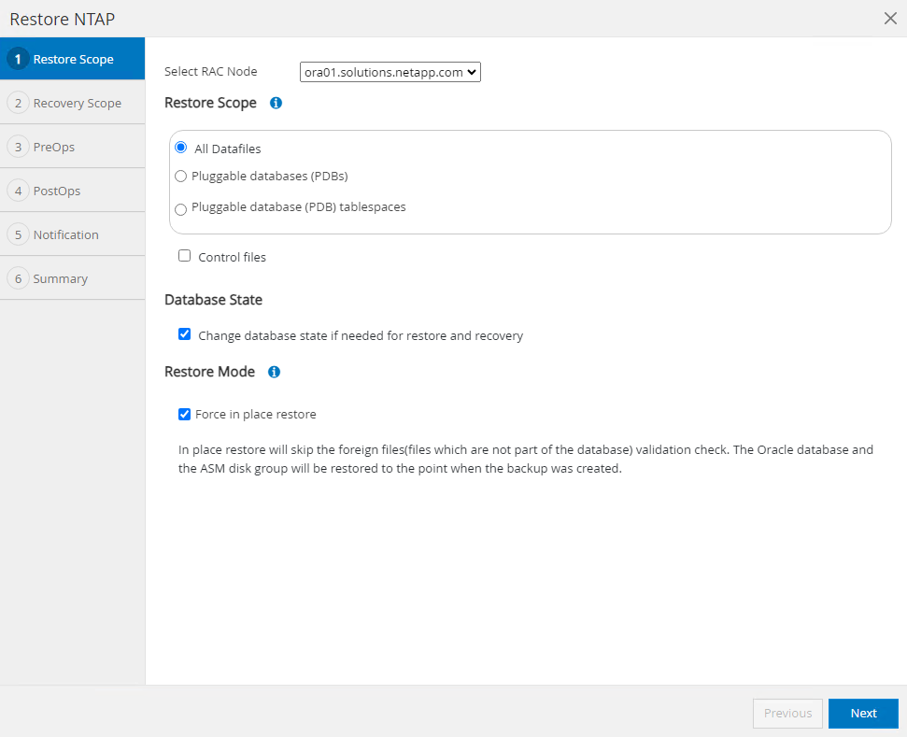Click the step 5 number circle

(x=17, y=234)
